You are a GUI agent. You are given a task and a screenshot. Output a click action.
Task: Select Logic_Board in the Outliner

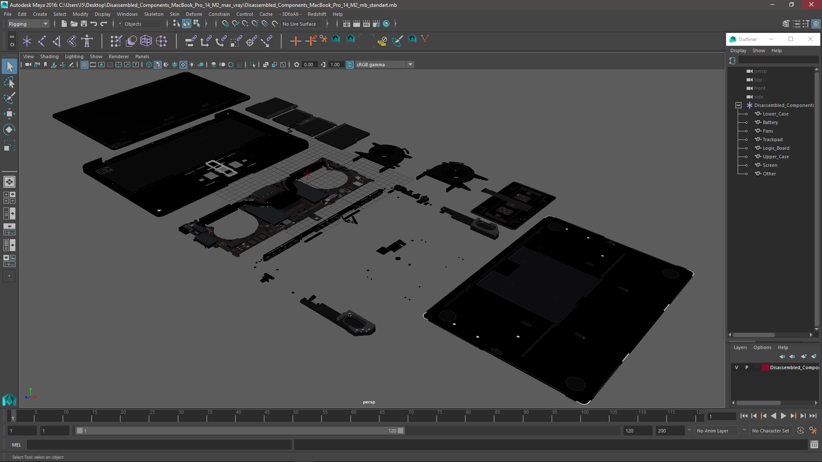[x=776, y=148]
